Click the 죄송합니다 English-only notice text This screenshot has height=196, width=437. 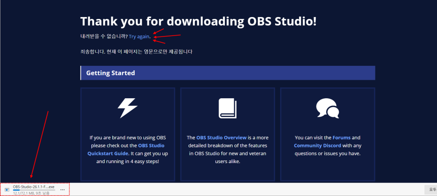coord(136,52)
